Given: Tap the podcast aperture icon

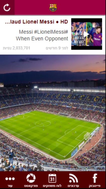Looking at the screenshot, I should click(x=31, y=178).
